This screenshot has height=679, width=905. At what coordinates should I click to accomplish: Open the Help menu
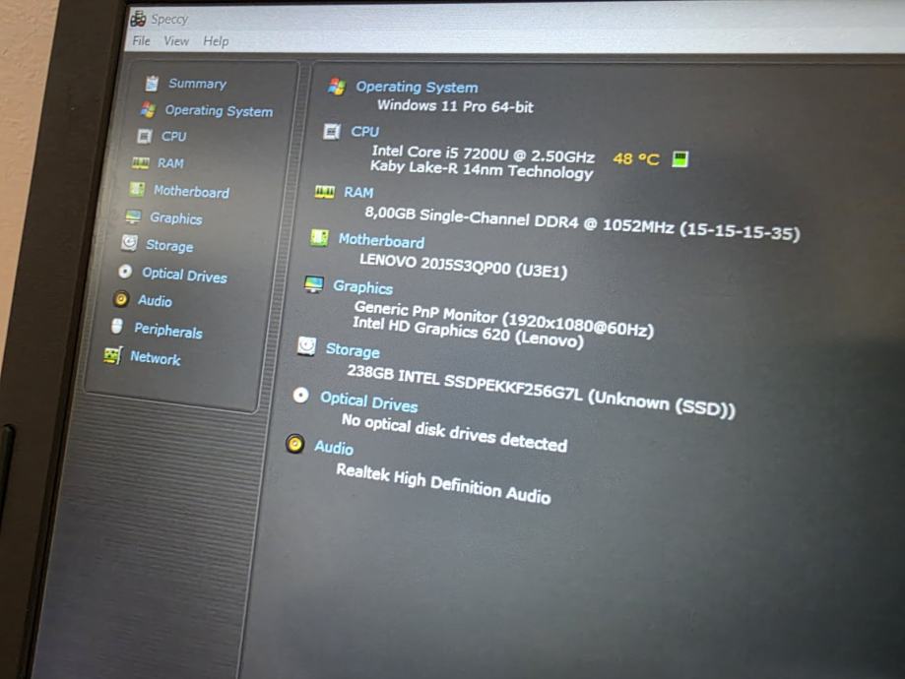[x=216, y=41]
